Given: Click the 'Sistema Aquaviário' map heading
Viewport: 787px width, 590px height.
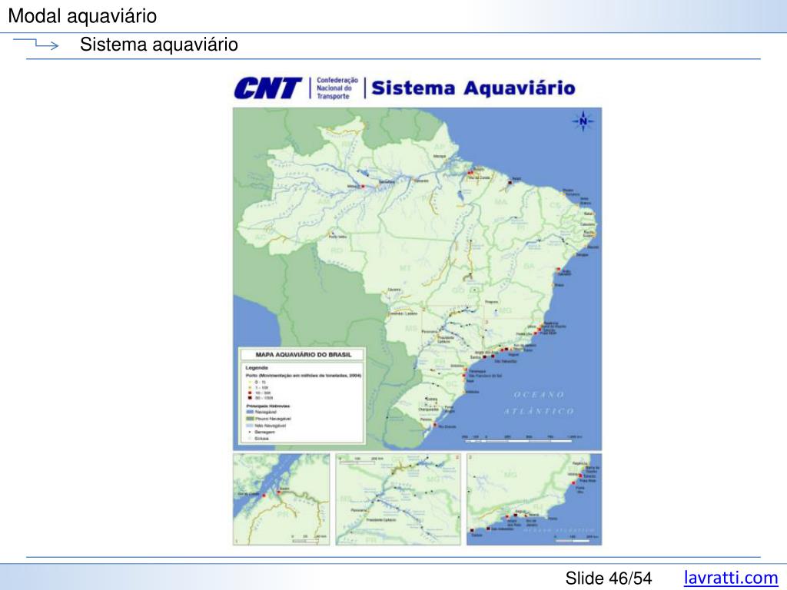Looking at the screenshot, I should tap(473, 88).
